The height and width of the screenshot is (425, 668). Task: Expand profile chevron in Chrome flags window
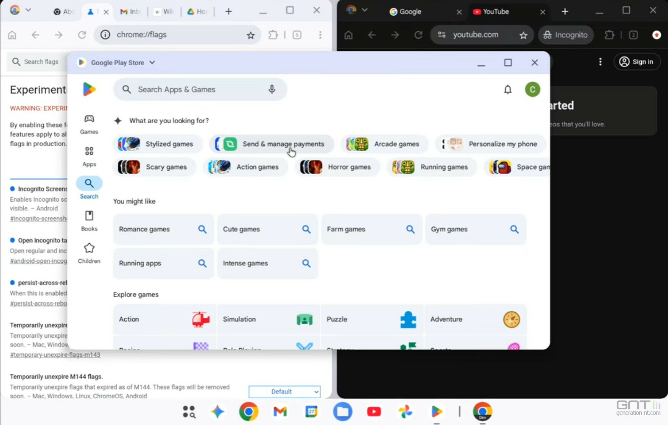pos(28,10)
